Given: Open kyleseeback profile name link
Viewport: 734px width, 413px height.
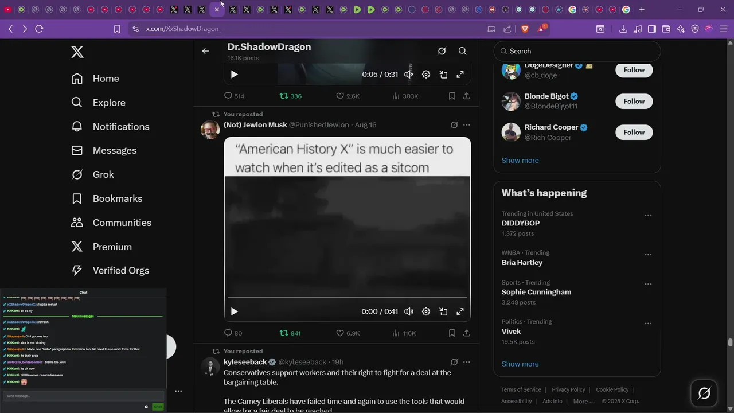Looking at the screenshot, I should coord(245,362).
